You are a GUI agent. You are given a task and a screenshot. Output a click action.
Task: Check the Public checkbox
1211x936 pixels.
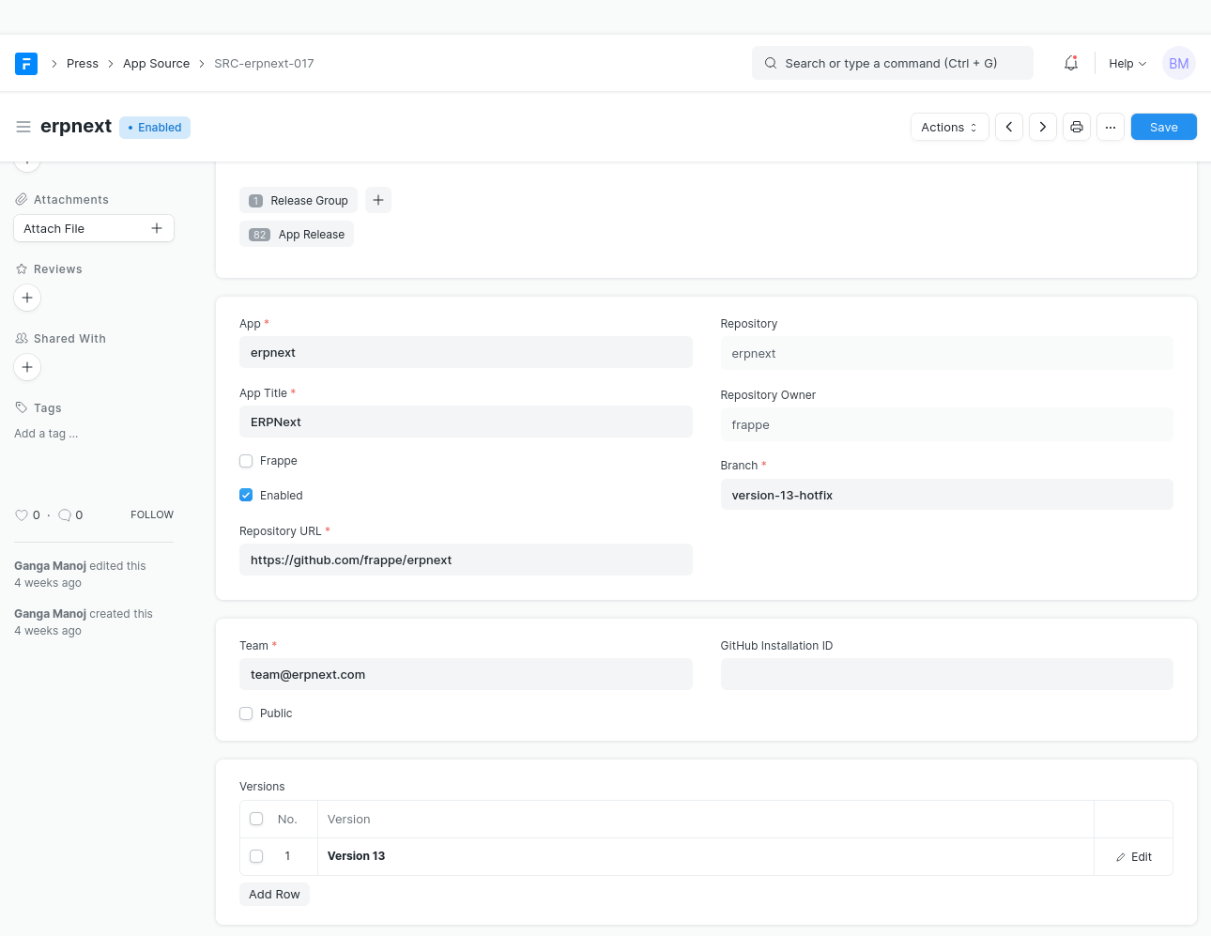pos(246,714)
